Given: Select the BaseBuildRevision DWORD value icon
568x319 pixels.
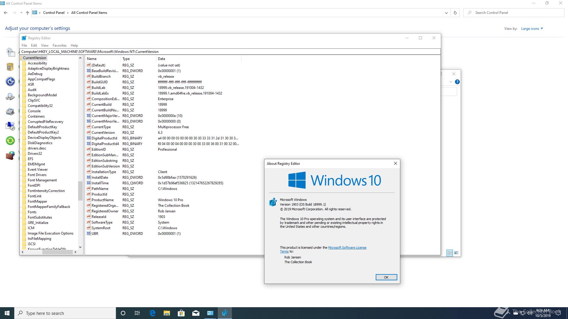Looking at the screenshot, I should click(x=89, y=71).
